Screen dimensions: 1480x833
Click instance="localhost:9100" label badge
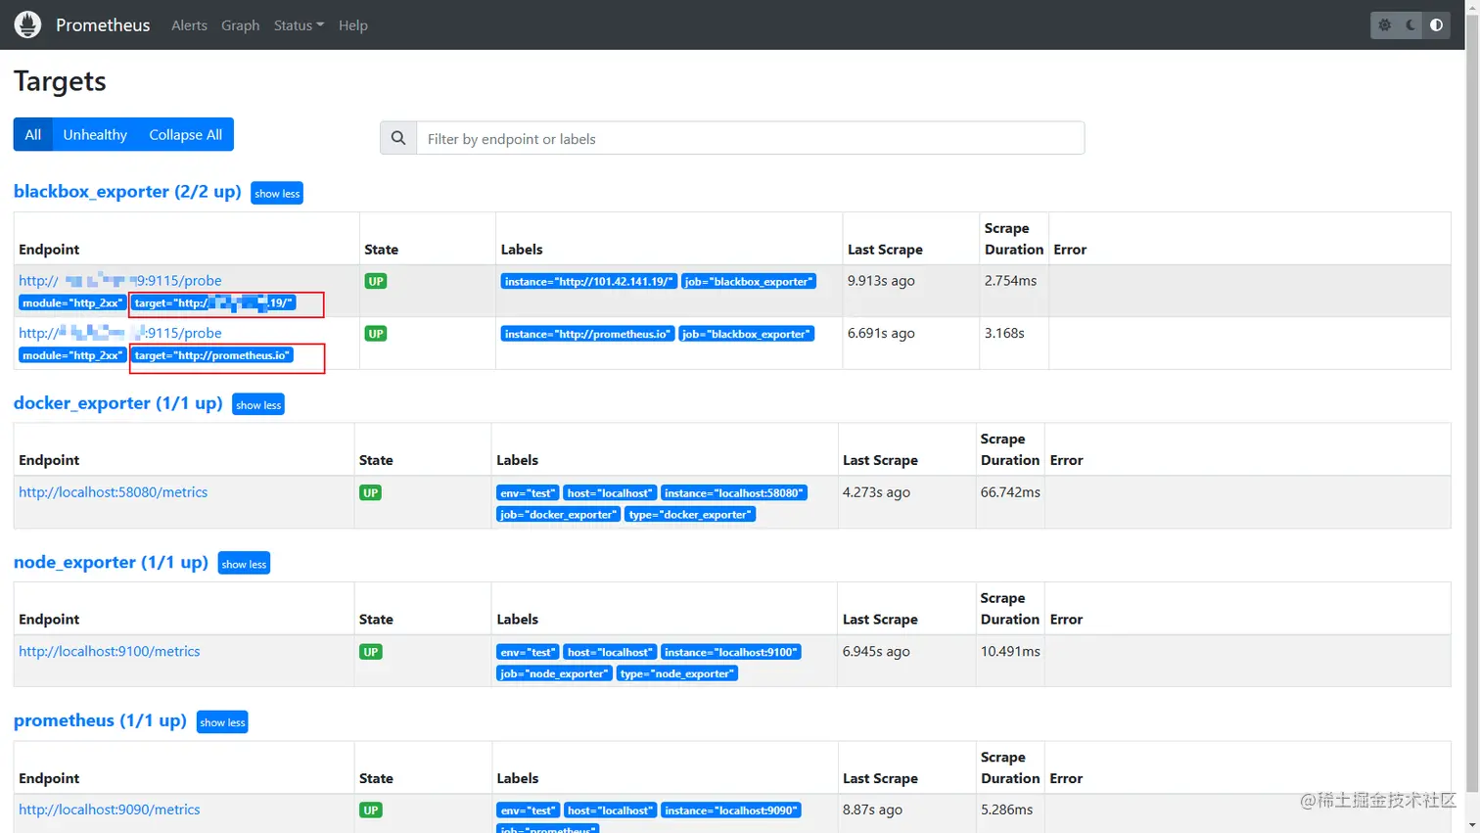(x=730, y=652)
